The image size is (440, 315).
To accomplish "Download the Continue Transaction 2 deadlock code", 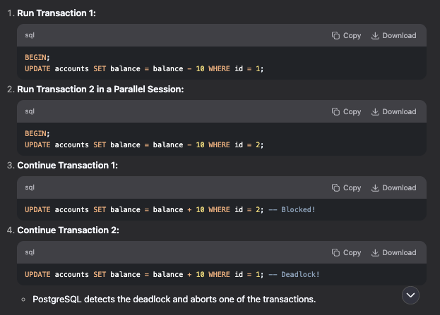I will pos(393,252).
